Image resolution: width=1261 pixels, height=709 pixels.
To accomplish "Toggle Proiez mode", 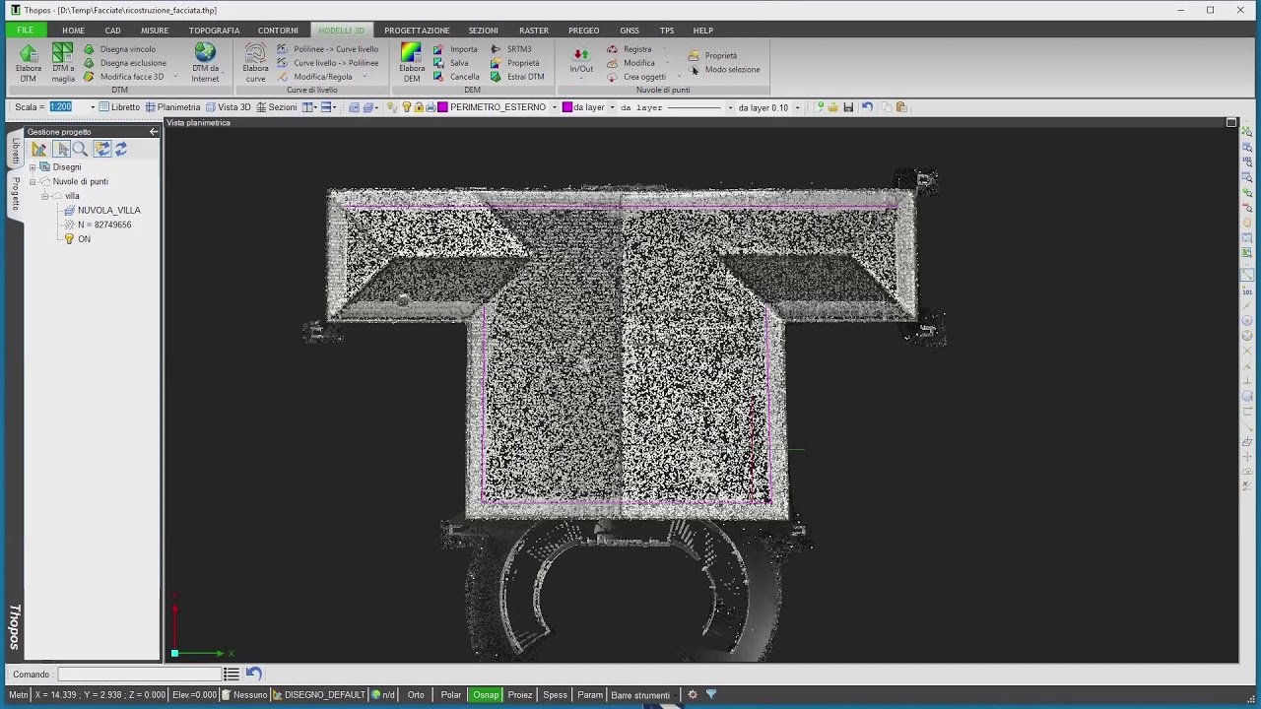I will click(x=520, y=695).
